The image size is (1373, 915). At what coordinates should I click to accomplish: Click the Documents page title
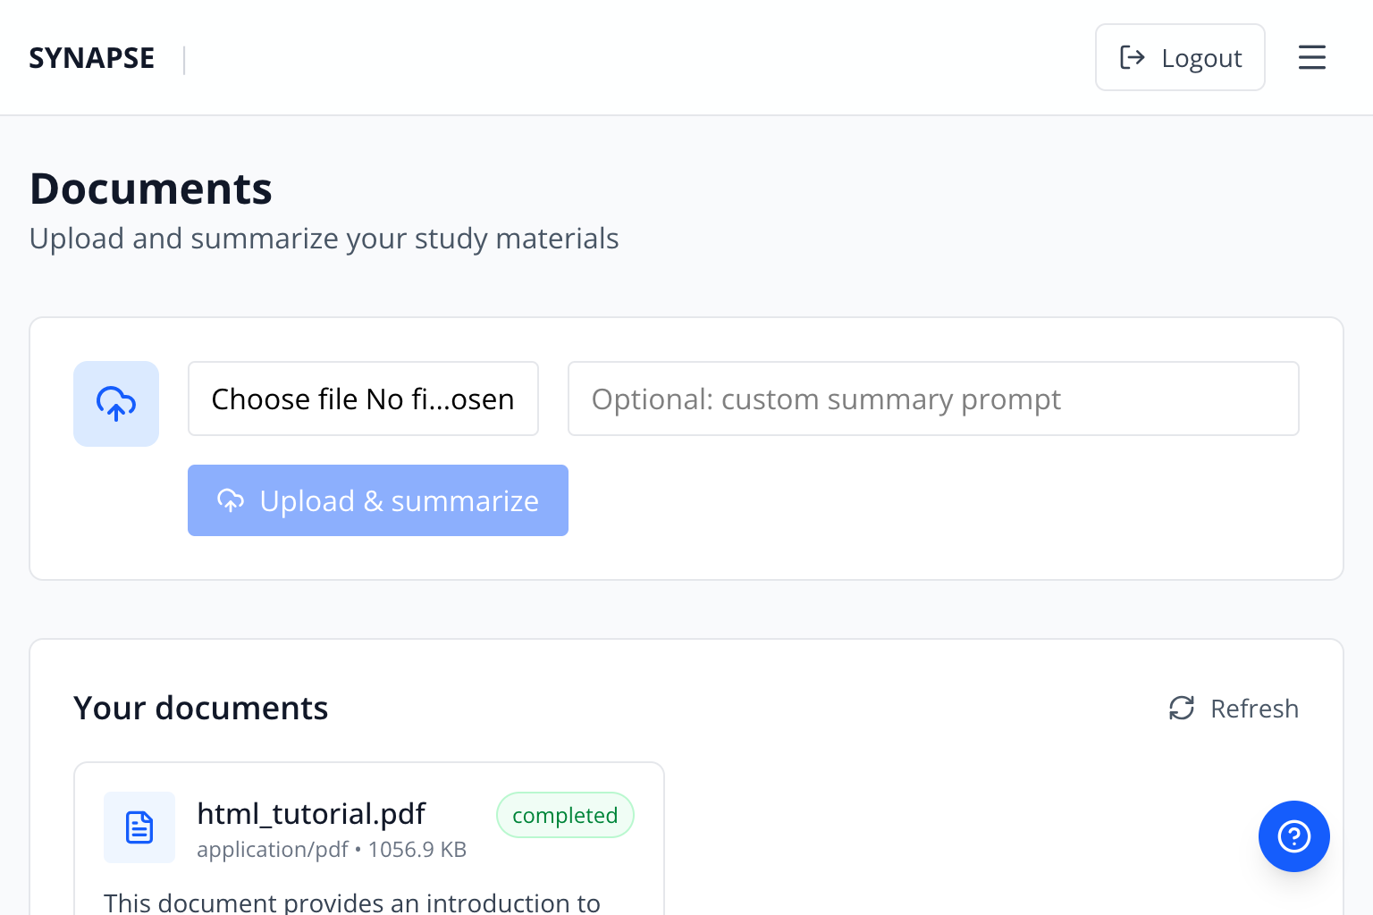[150, 188]
